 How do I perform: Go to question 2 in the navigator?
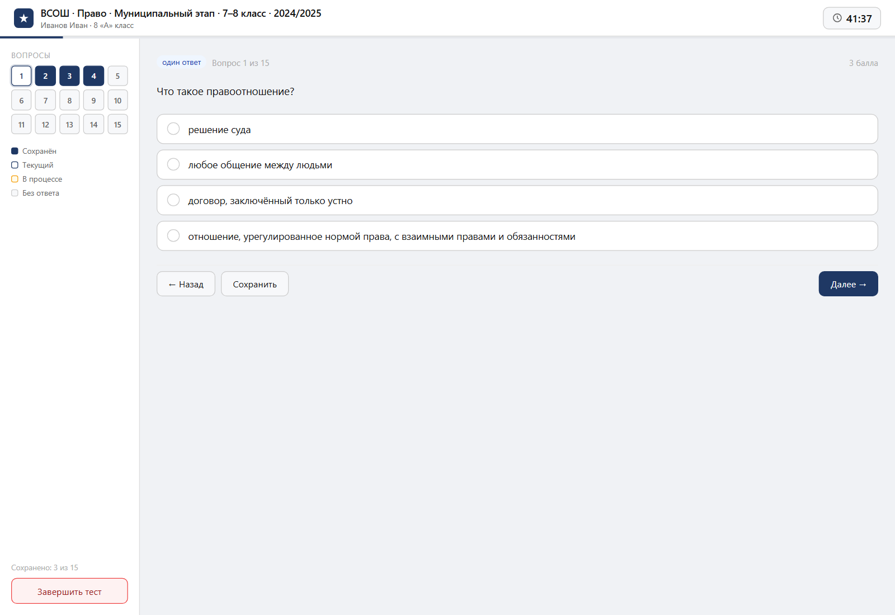(45, 76)
